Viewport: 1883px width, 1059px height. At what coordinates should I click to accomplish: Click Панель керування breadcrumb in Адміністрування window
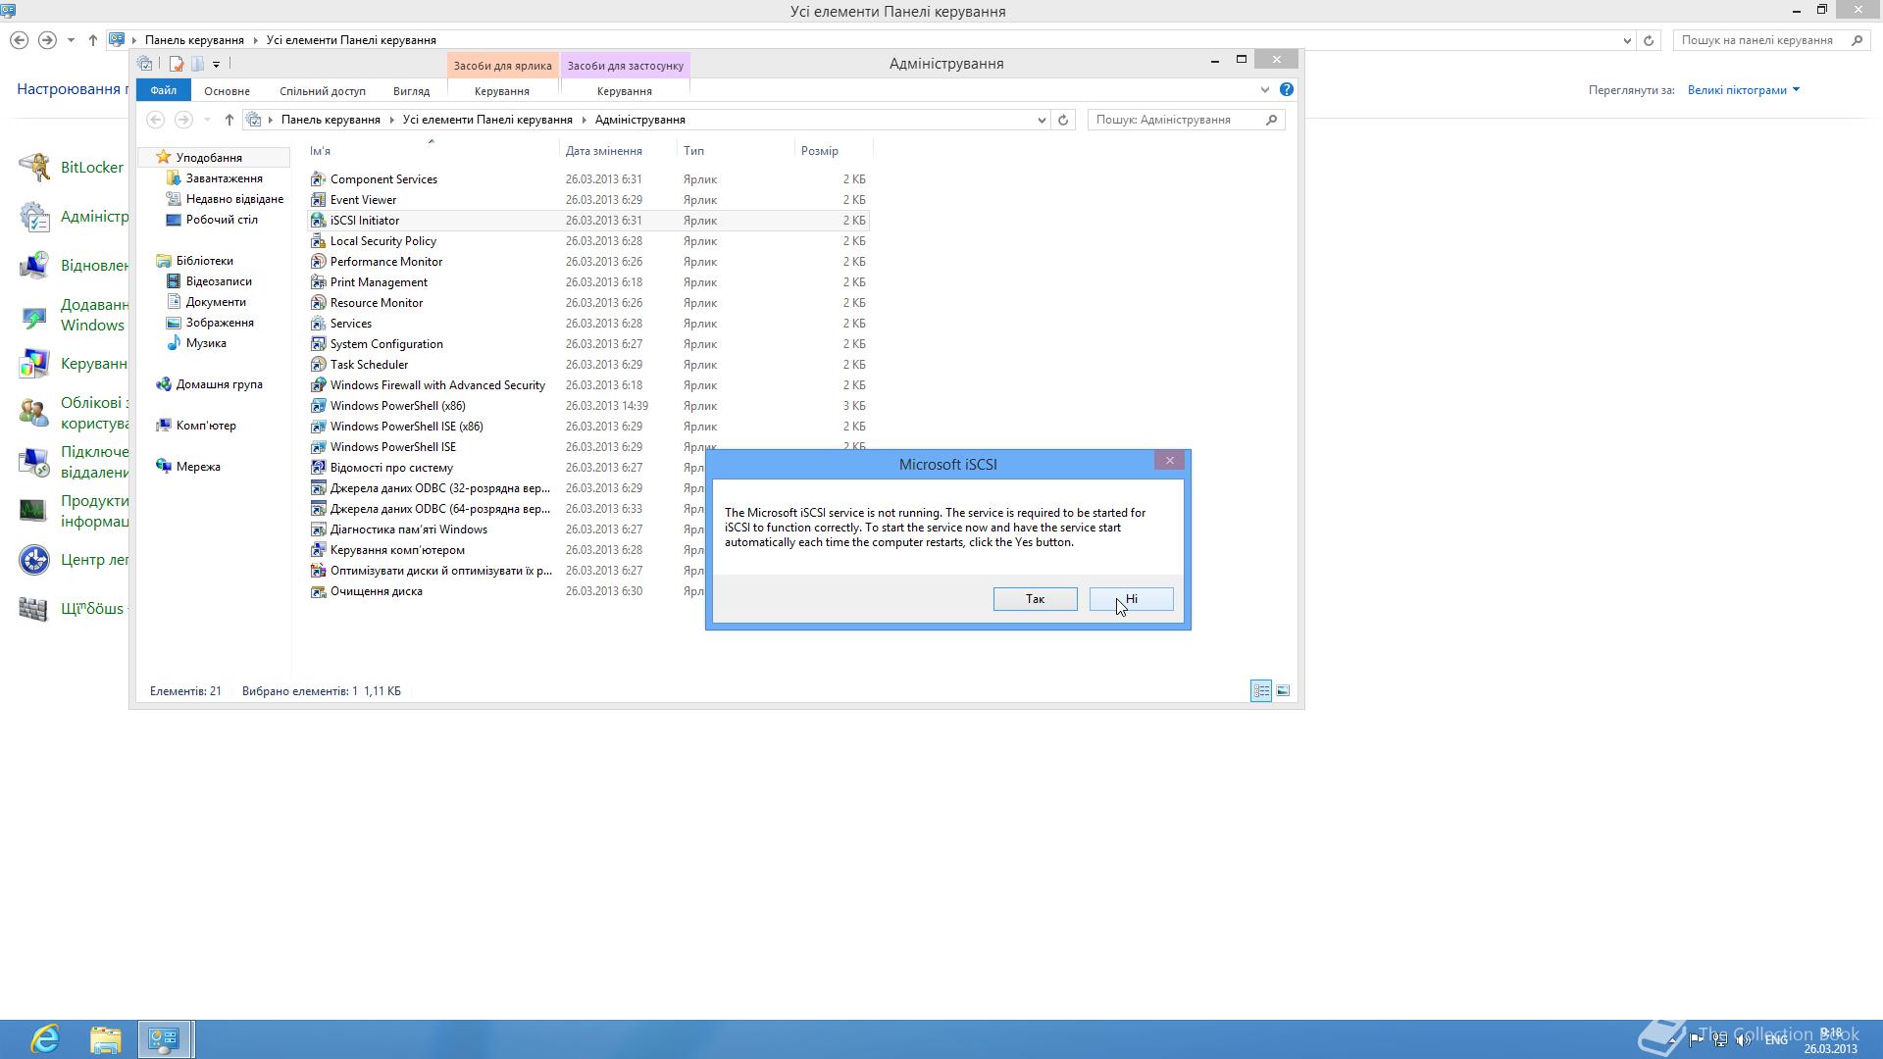(x=331, y=120)
